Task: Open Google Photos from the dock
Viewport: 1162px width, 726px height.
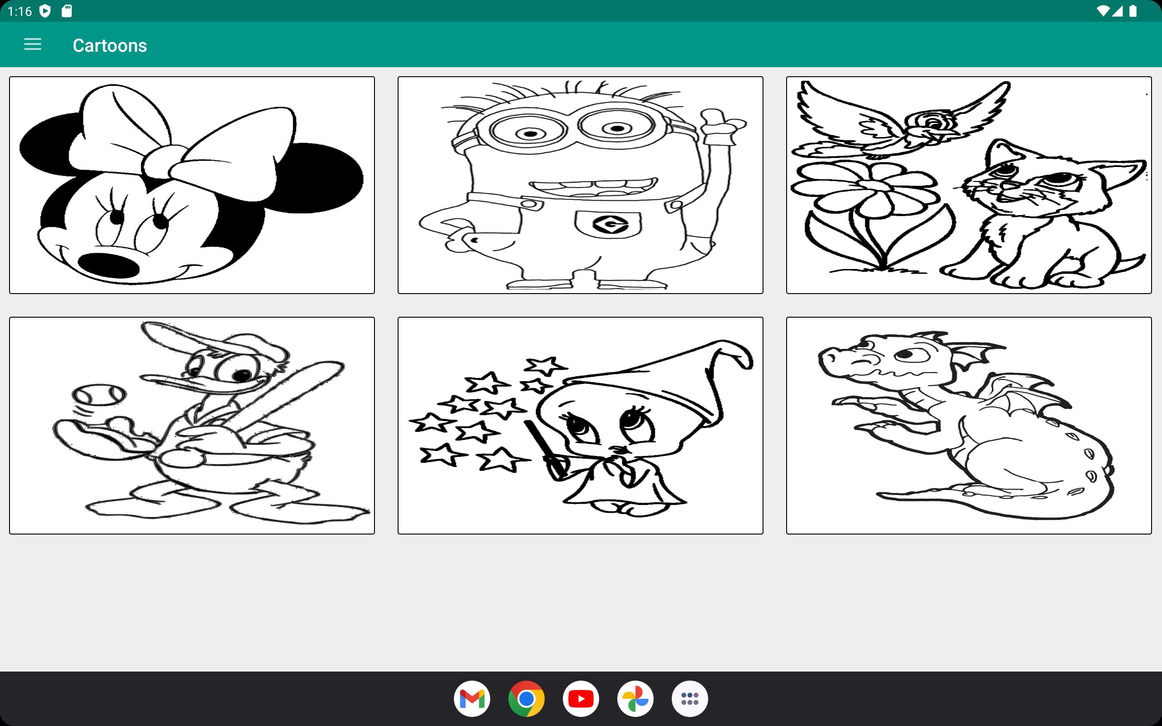Action: (x=635, y=699)
